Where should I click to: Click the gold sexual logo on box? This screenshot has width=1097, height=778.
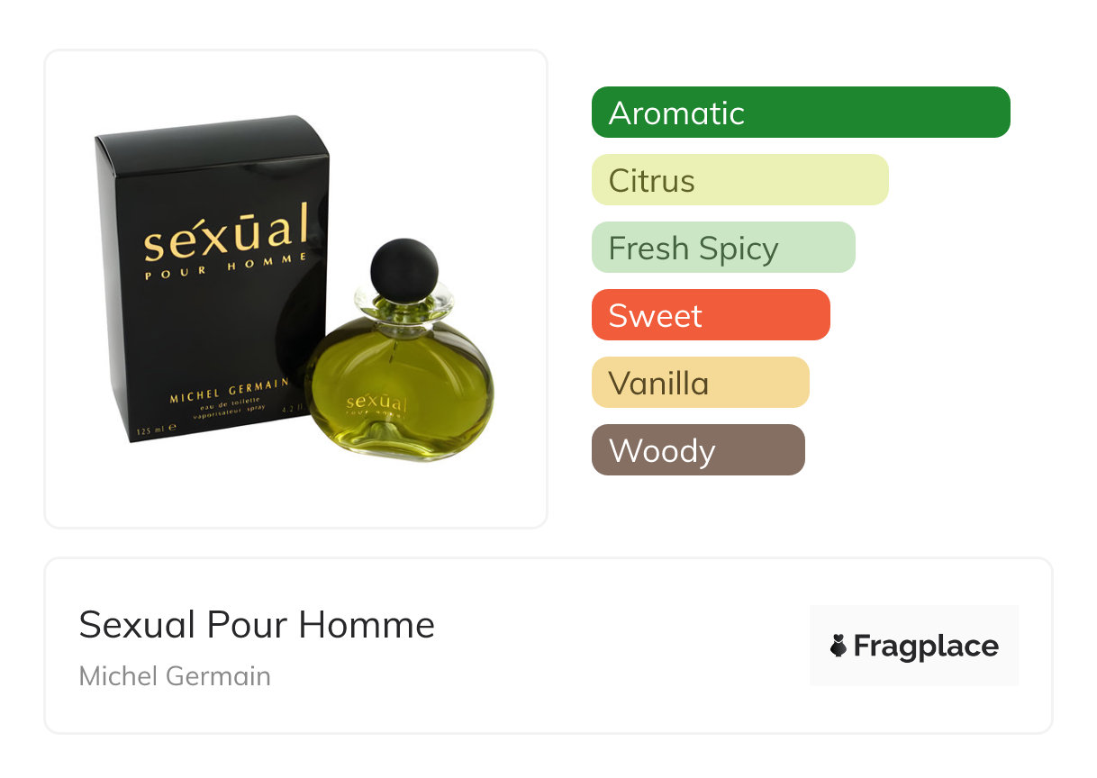(x=226, y=232)
